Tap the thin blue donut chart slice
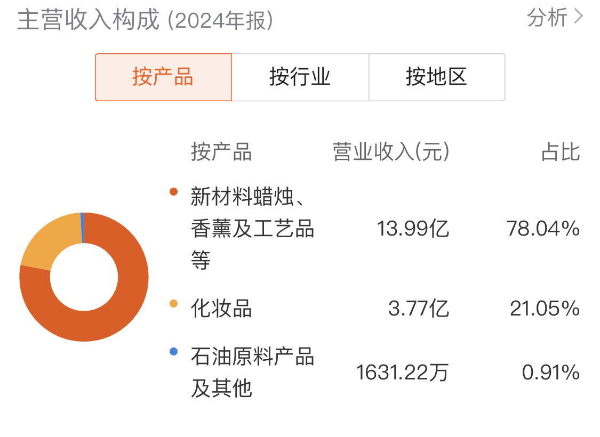600x437 pixels. 82,228
